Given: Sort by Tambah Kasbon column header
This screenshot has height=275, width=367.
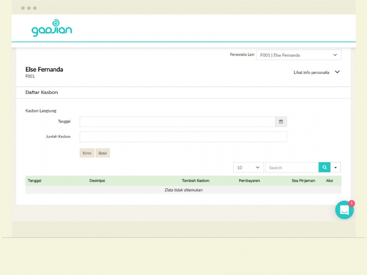Looking at the screenshot, I should pos(196,181).
